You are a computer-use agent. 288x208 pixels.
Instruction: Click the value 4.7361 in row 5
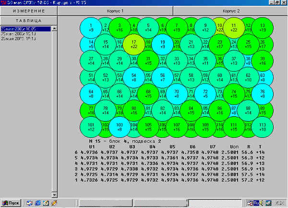[x=170, y=158]
